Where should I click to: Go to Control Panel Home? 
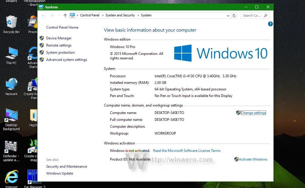(x=62, y=27)
